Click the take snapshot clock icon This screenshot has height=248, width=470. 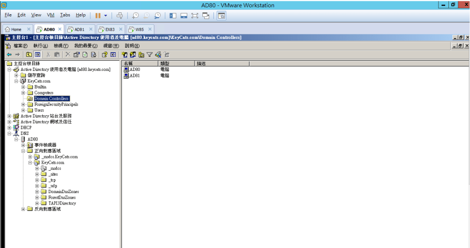[x=135, y=15]
